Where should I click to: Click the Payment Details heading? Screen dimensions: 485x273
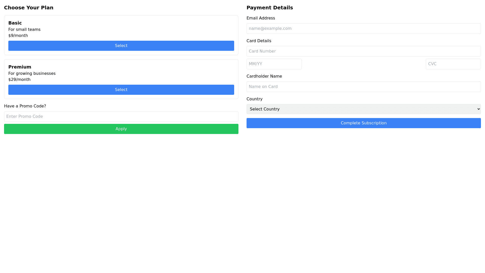tap(270, 8)
